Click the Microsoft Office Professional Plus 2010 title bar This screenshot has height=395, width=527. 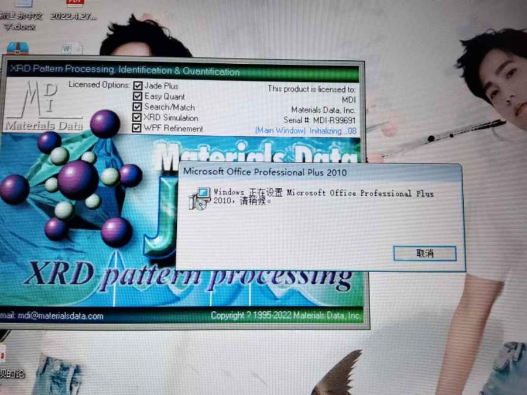[319, 172]
